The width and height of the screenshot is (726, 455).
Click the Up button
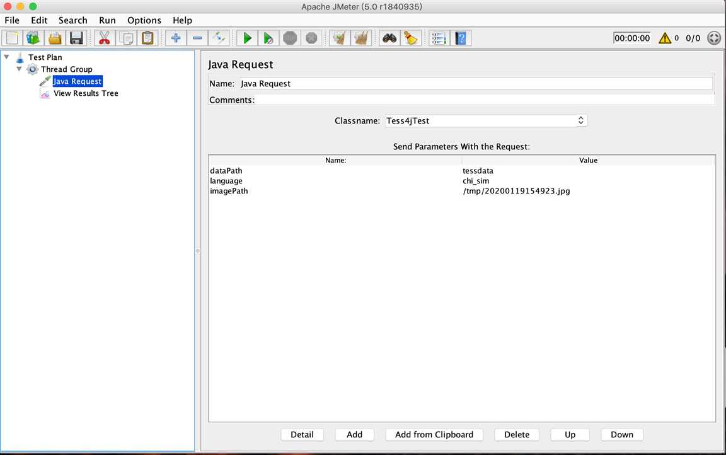pos(570,435)
